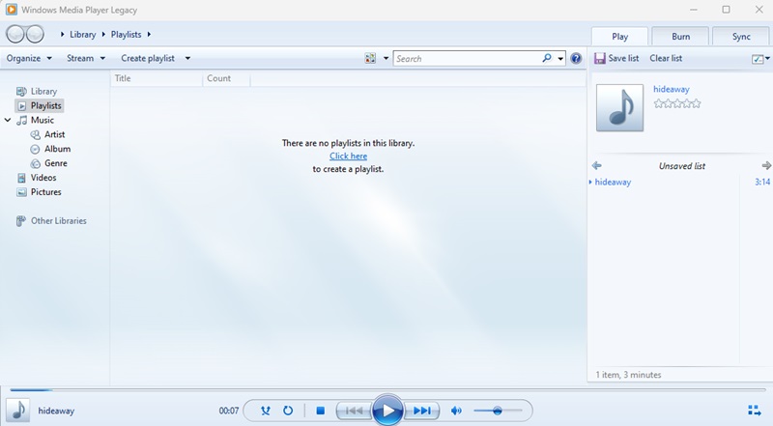Open the Stream dropdown menu
Screen dimensions: 773x426
[x=86, y=58]
